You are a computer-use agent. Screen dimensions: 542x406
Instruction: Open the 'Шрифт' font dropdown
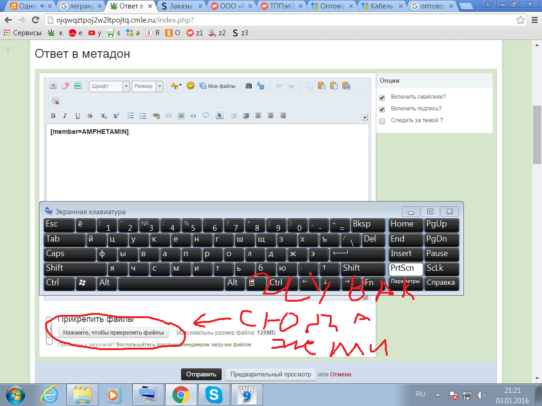126,86
